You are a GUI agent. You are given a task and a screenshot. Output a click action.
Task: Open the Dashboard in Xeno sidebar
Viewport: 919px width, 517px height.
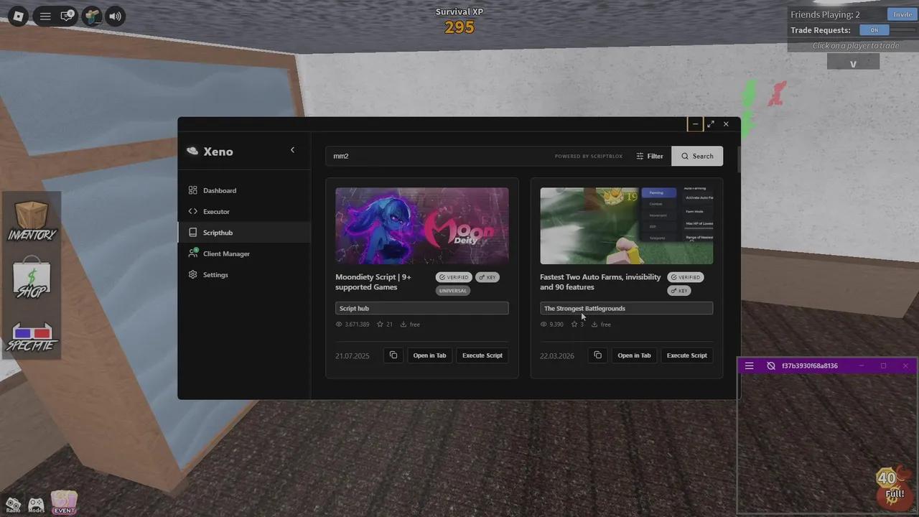tap(219, 190)
